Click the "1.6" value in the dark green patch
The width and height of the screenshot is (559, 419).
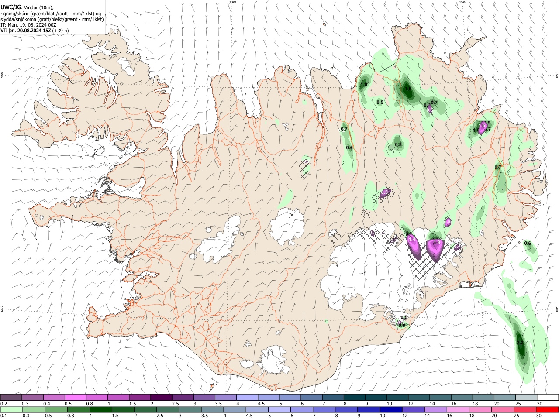408,89
